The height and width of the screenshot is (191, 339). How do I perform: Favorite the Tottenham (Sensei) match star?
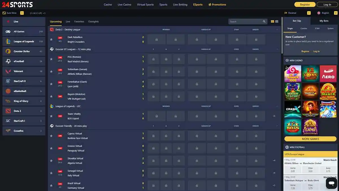[51, 72]
